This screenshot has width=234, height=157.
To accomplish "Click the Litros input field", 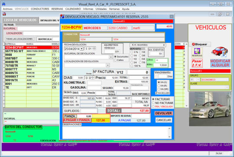I will coord(161,60).
